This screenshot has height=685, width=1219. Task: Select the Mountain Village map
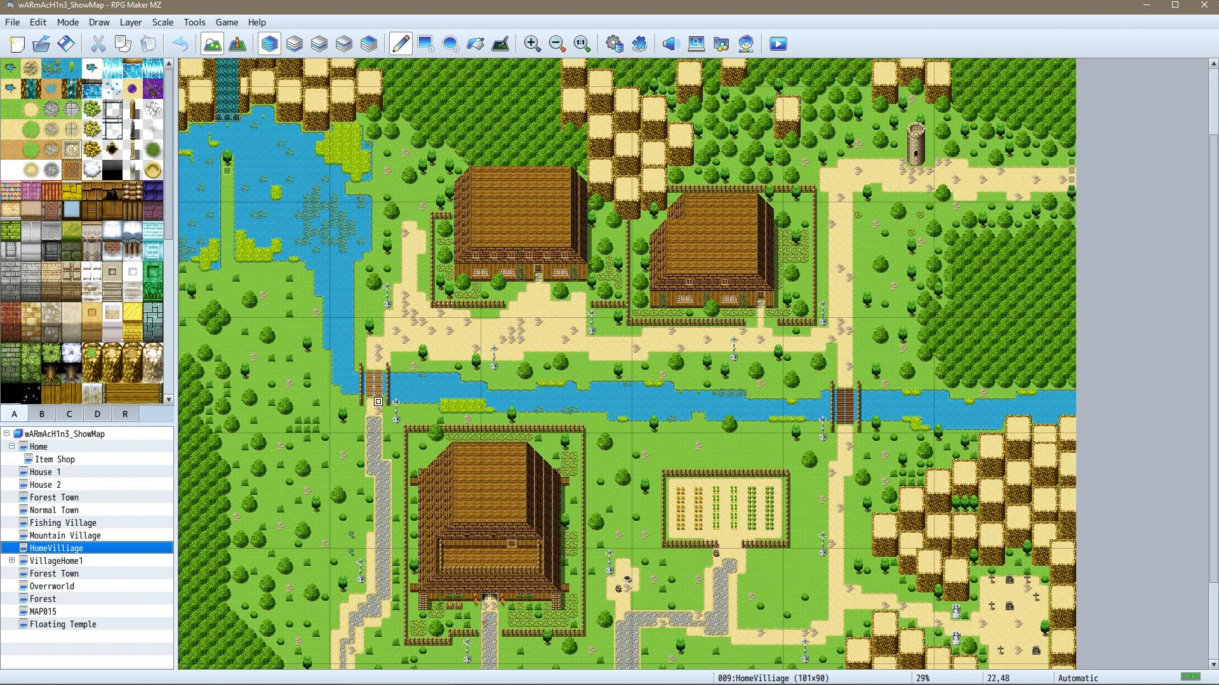(65, 535)
